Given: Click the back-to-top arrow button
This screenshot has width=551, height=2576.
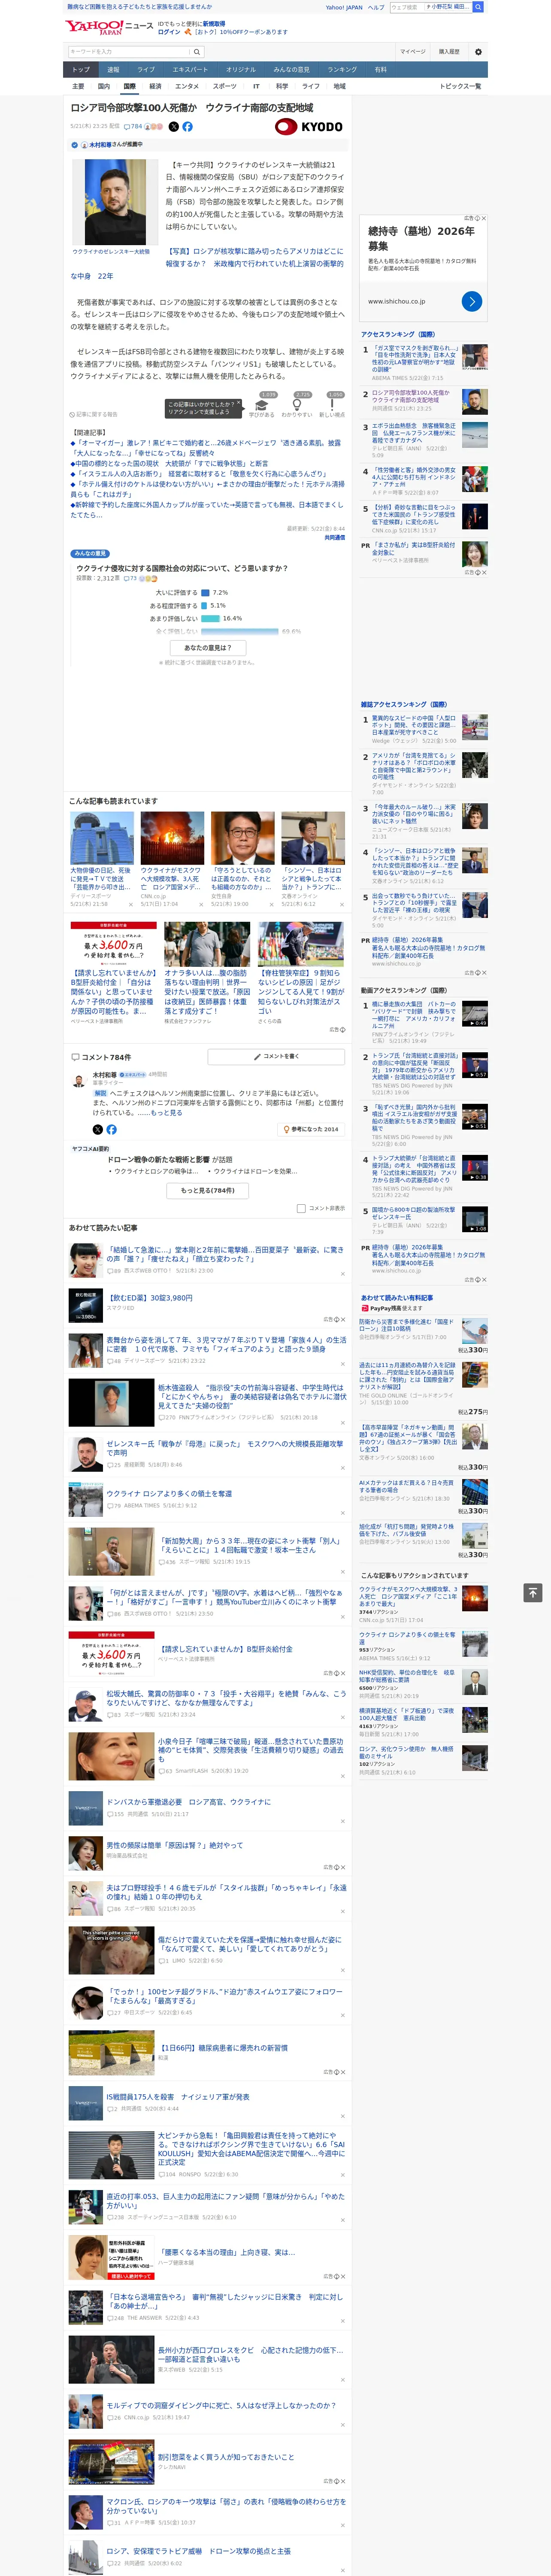Looking at the screenshot, I should click(x=533, y=1593).
